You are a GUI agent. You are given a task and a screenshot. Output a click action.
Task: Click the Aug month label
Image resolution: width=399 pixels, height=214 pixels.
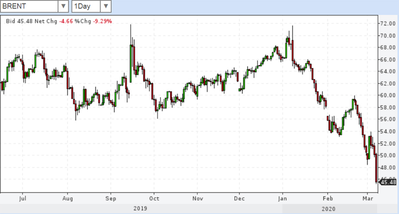point(67,198)
